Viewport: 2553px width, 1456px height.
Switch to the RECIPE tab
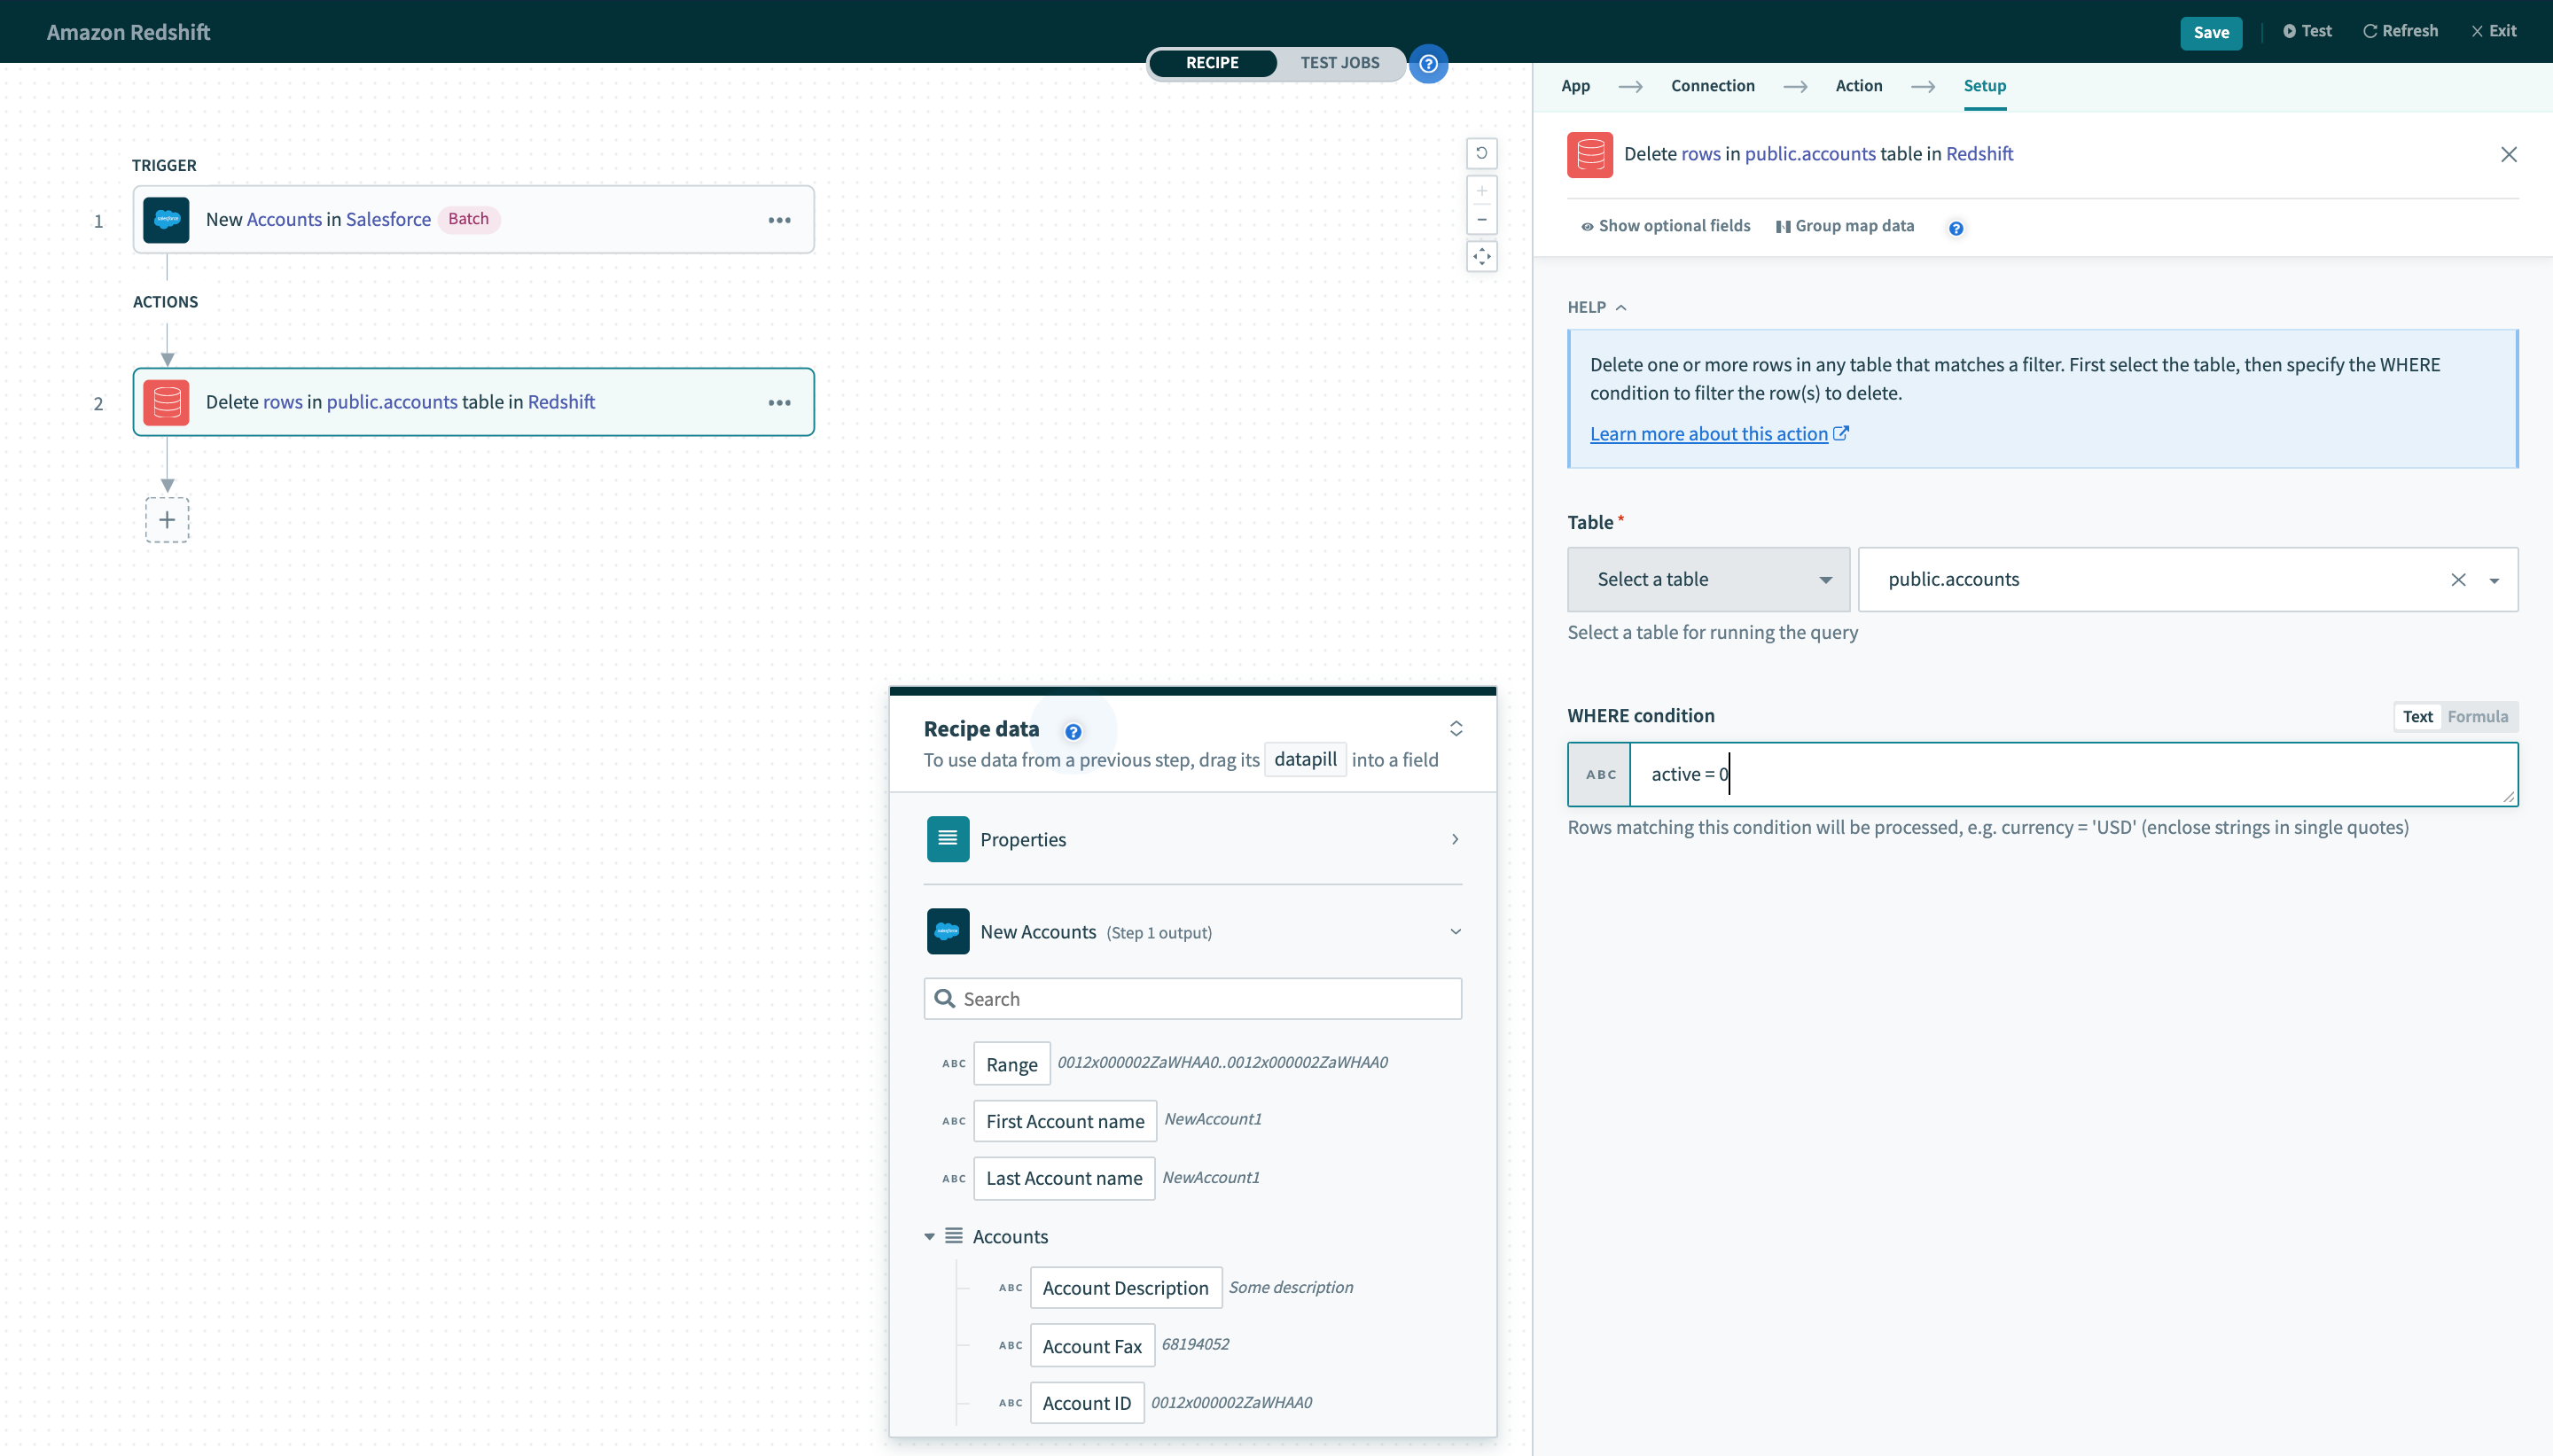pyautogui.click(x=1212, y=63)
